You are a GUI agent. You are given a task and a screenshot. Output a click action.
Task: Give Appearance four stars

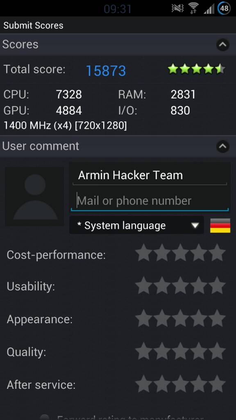point(199,318)
